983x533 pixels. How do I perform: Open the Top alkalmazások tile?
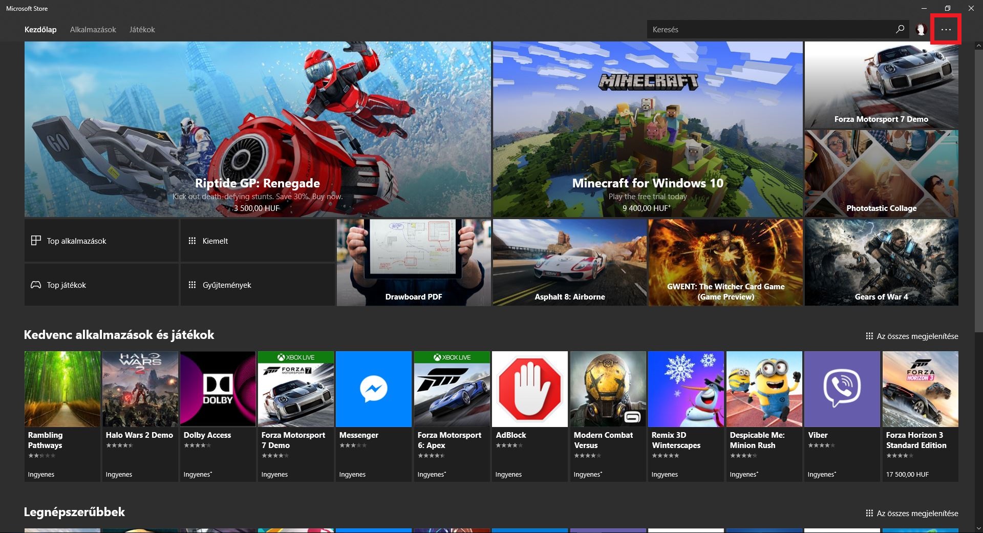[101, 241]
